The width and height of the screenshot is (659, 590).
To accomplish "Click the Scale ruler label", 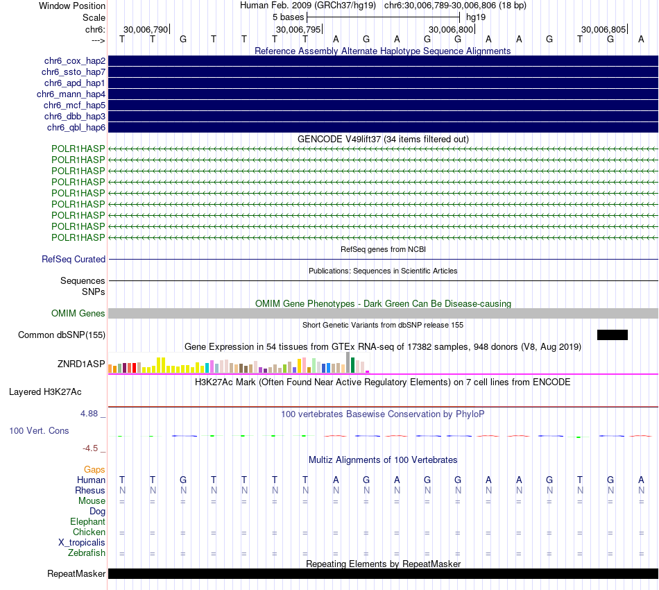I will (x=94, y=17).
